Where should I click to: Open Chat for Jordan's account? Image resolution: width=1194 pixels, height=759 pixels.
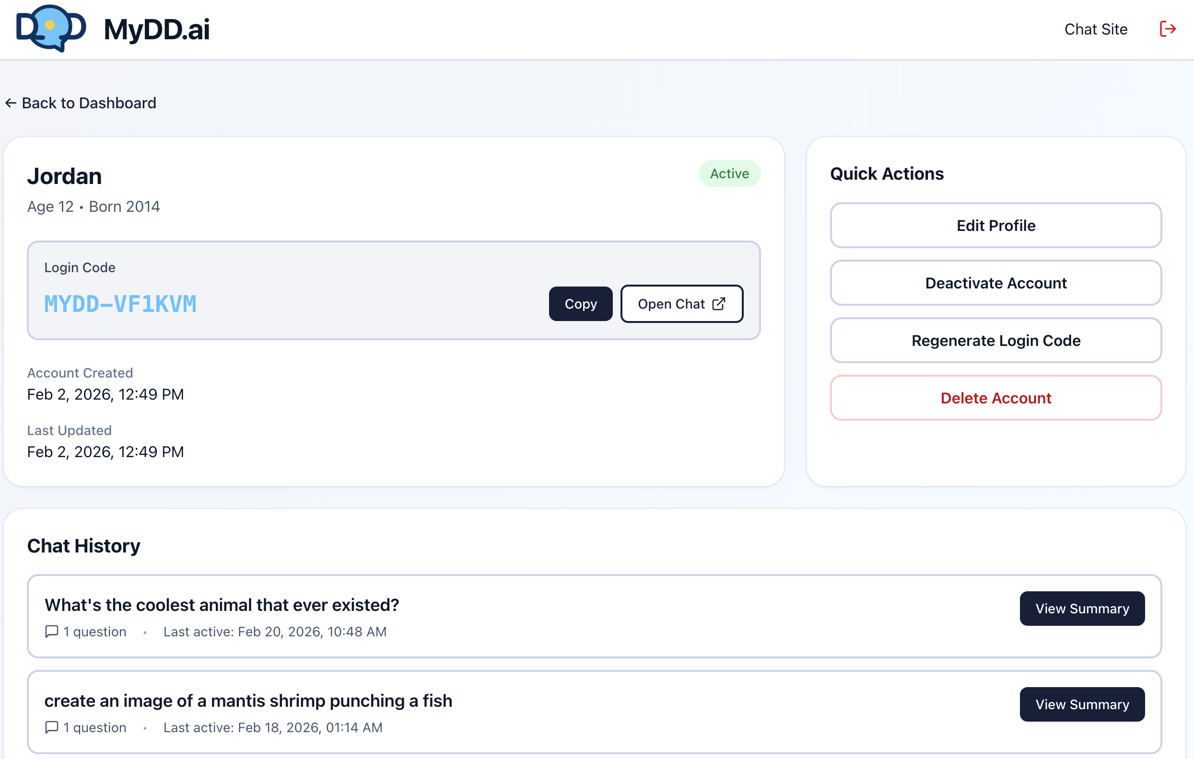681,304
